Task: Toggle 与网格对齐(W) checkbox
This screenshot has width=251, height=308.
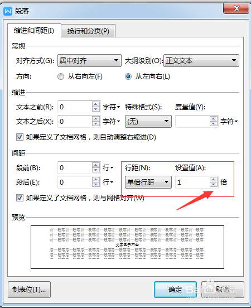Action: (x=20, y=198)
